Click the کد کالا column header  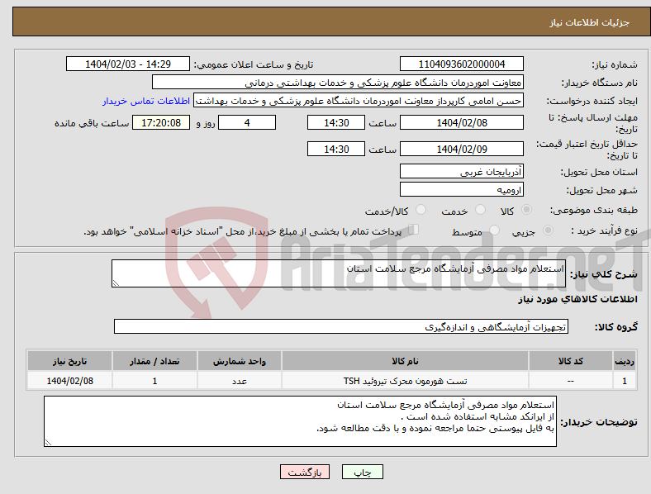coord(571,361)
